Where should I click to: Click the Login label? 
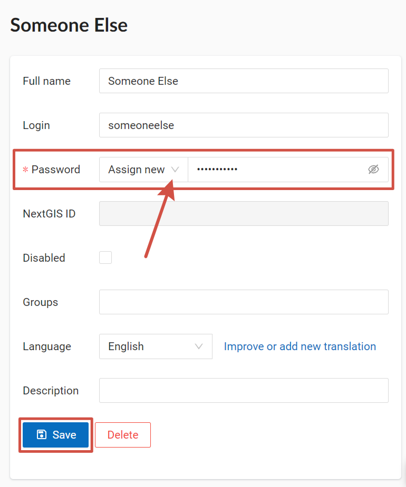coord(36,125)
